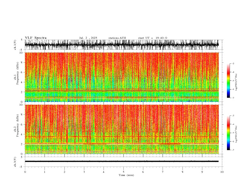The image size is (250, 193).
Task: Click the "ch.1(V)" axis label
Action: [x=15, y=45]
